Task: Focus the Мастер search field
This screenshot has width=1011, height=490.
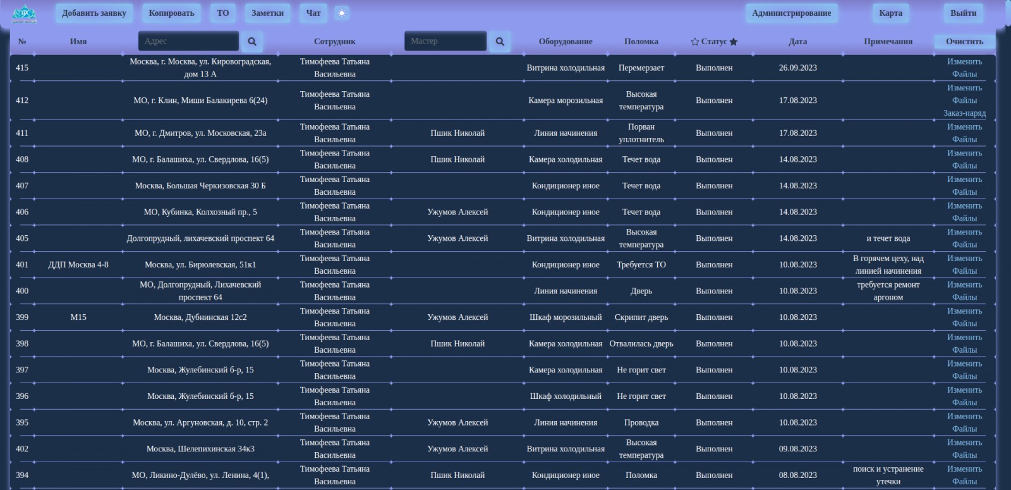Action: click(445, 41)
